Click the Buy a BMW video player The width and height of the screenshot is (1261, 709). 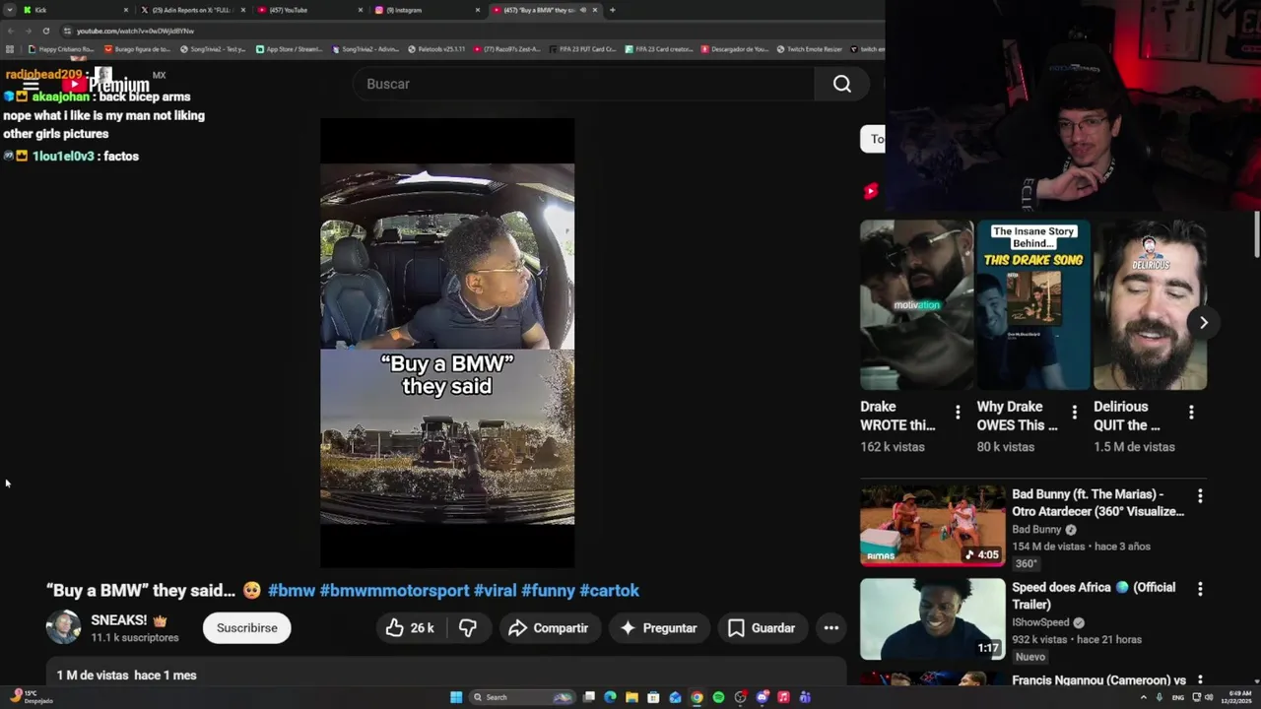pos(447,344)
